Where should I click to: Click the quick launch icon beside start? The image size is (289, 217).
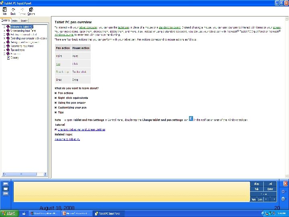coord(24,213)
